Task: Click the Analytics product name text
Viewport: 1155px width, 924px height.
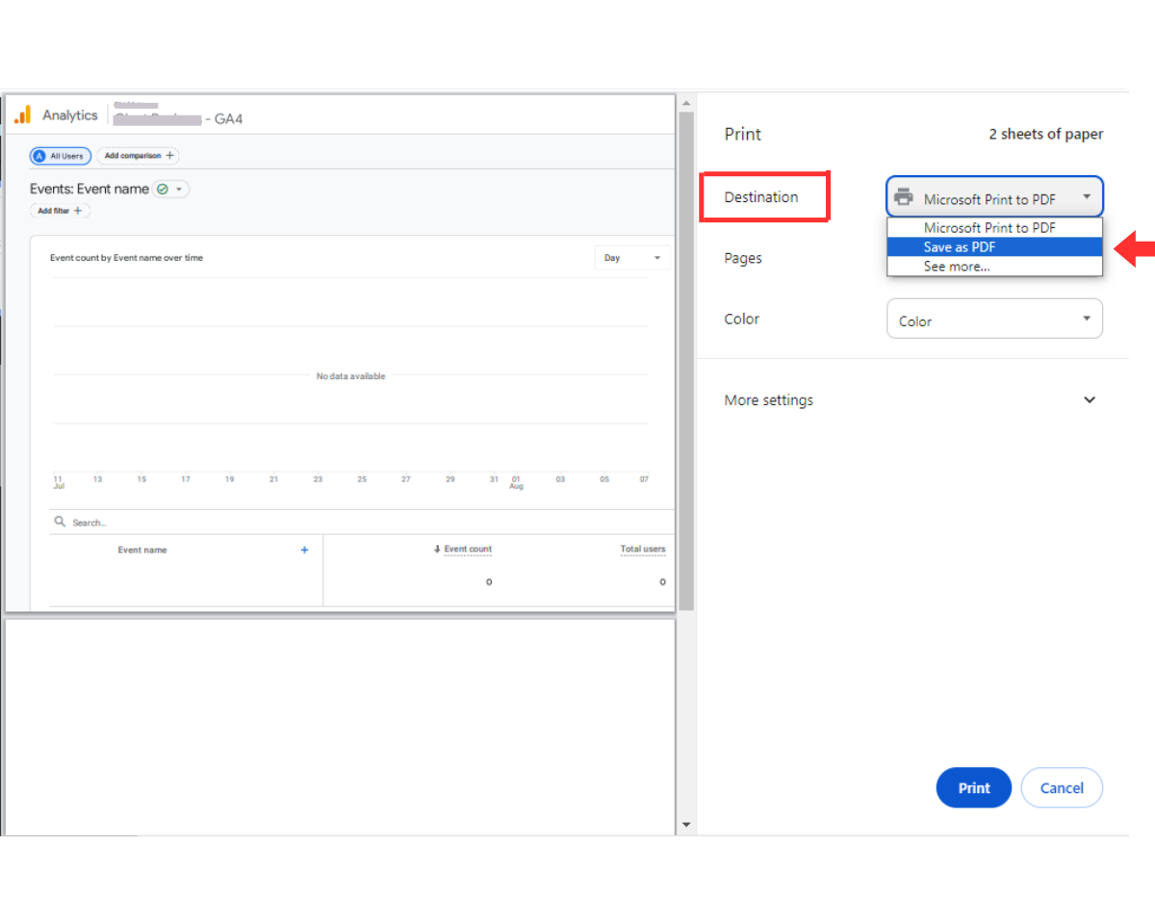Action: [69, 115]
